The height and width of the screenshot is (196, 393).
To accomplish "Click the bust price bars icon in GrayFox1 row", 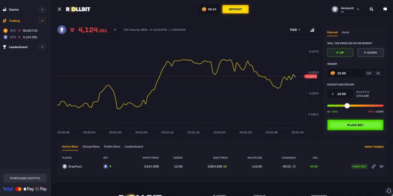I will pos(225,167).
